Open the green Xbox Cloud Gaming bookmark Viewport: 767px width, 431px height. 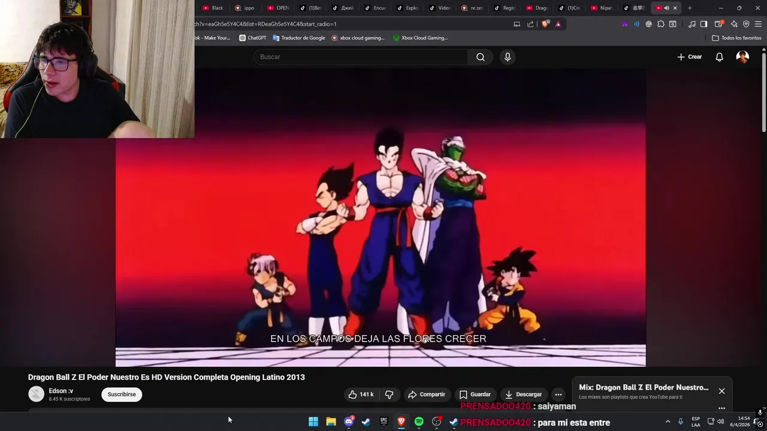(420, 38)
